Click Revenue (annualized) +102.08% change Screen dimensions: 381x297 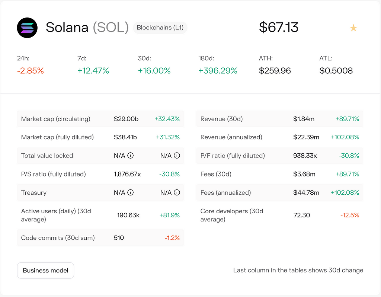pos(345,137)
